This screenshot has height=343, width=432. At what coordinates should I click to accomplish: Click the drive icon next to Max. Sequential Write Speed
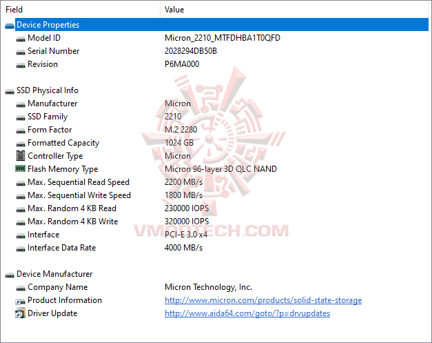pos(21,197)
